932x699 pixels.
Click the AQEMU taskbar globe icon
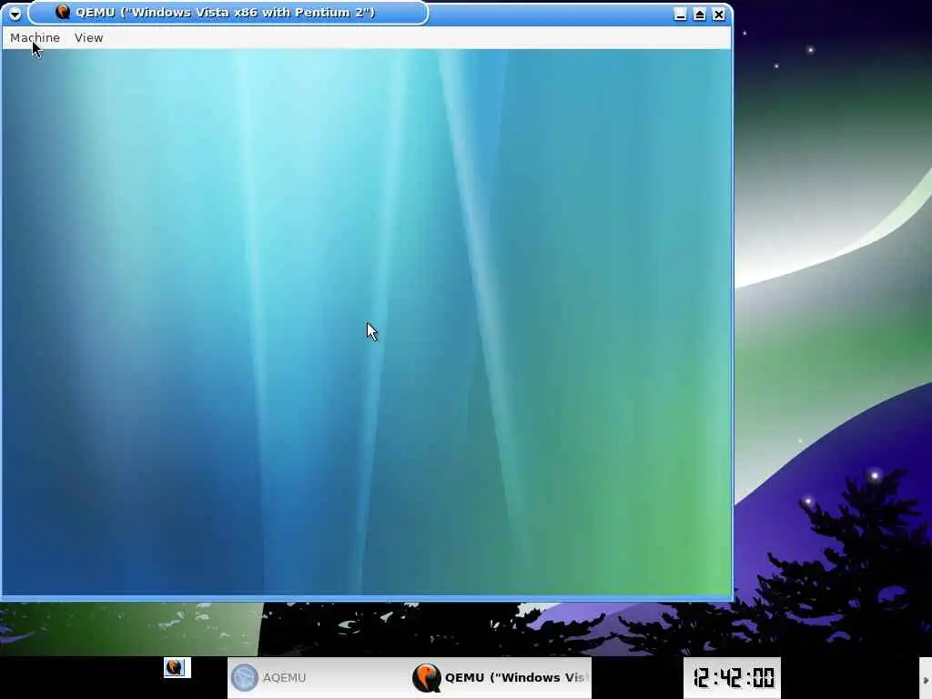pyautogui.click(x=244, y=677)
